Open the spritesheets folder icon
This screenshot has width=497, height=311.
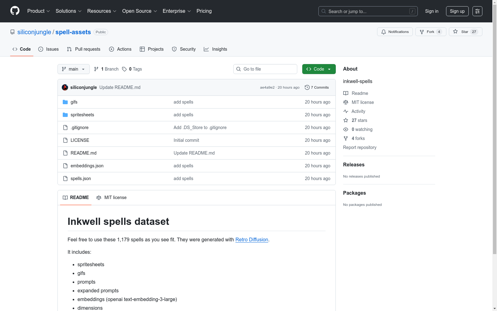pos(65,115)
